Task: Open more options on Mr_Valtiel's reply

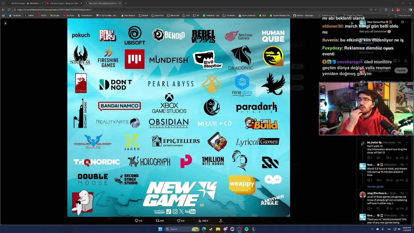Action: [407, 142]
